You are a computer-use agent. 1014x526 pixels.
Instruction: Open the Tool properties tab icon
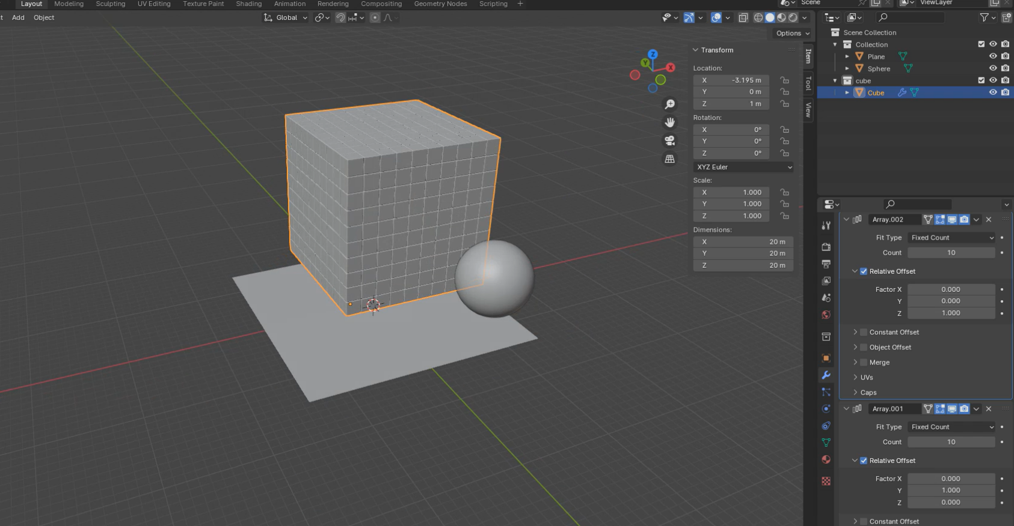pos(826,226)
